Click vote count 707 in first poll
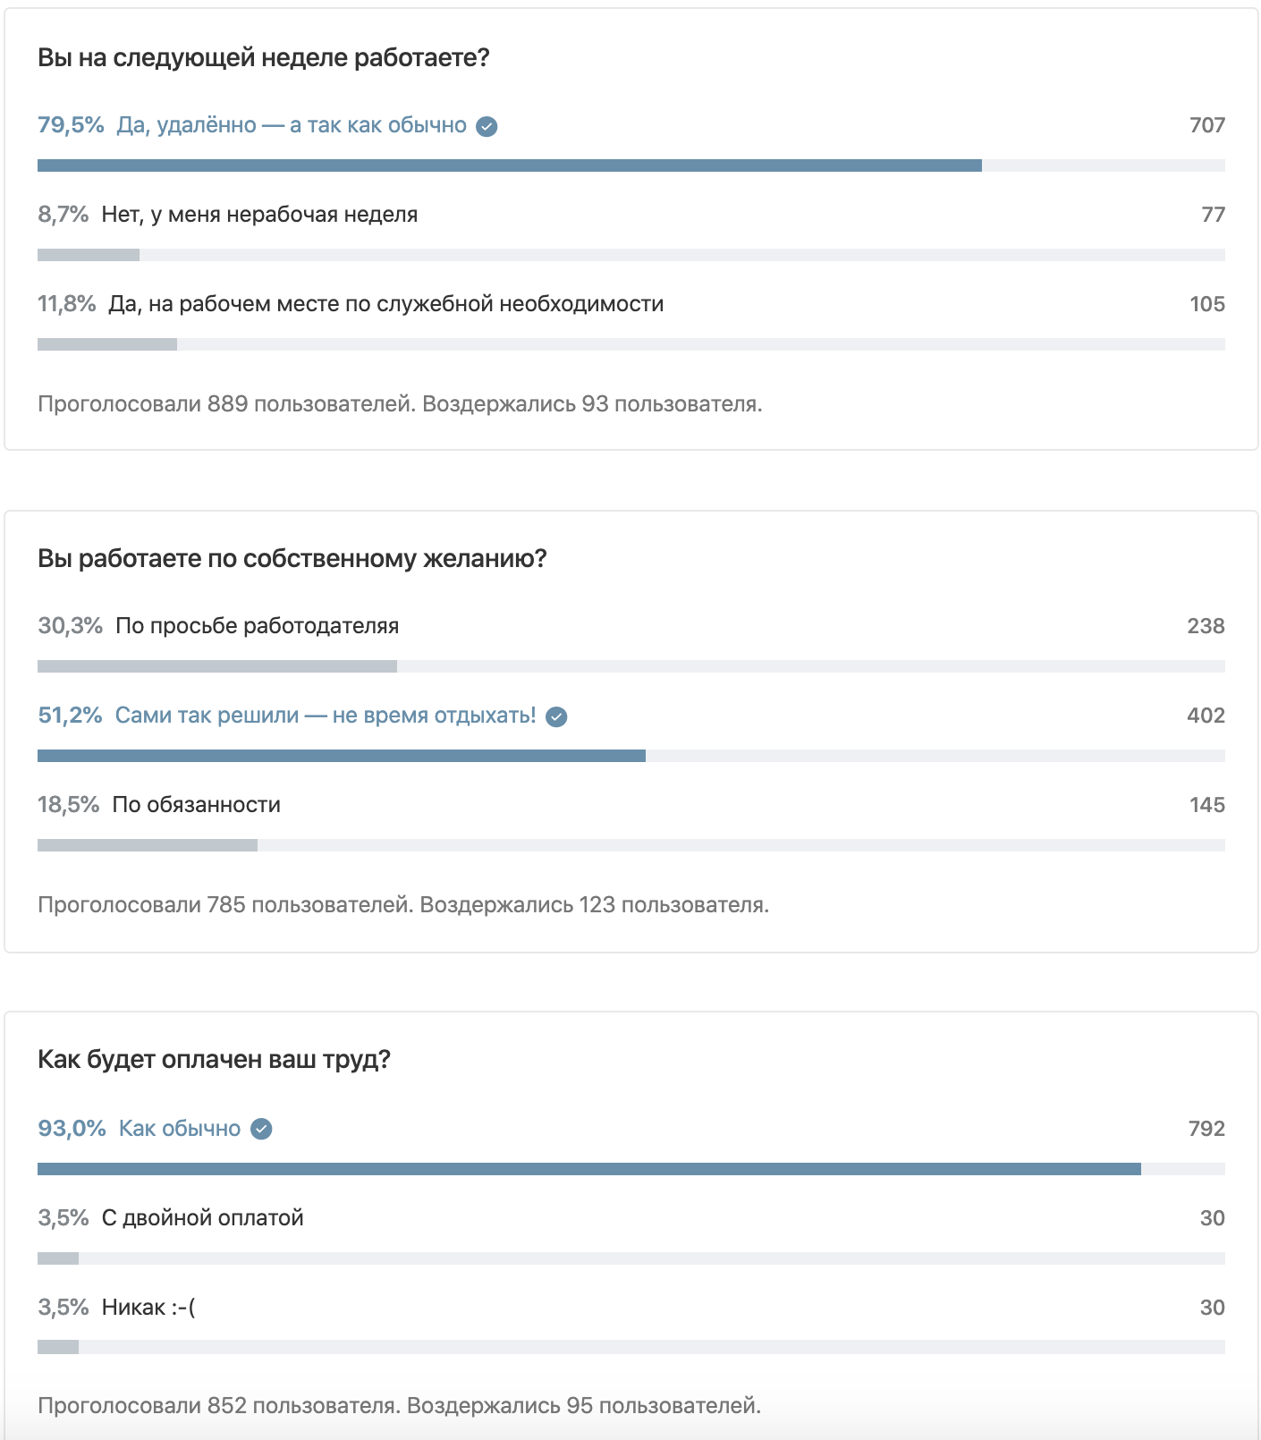The width and height of the screenshot is (1261, 1440). tap(1206, 125)
